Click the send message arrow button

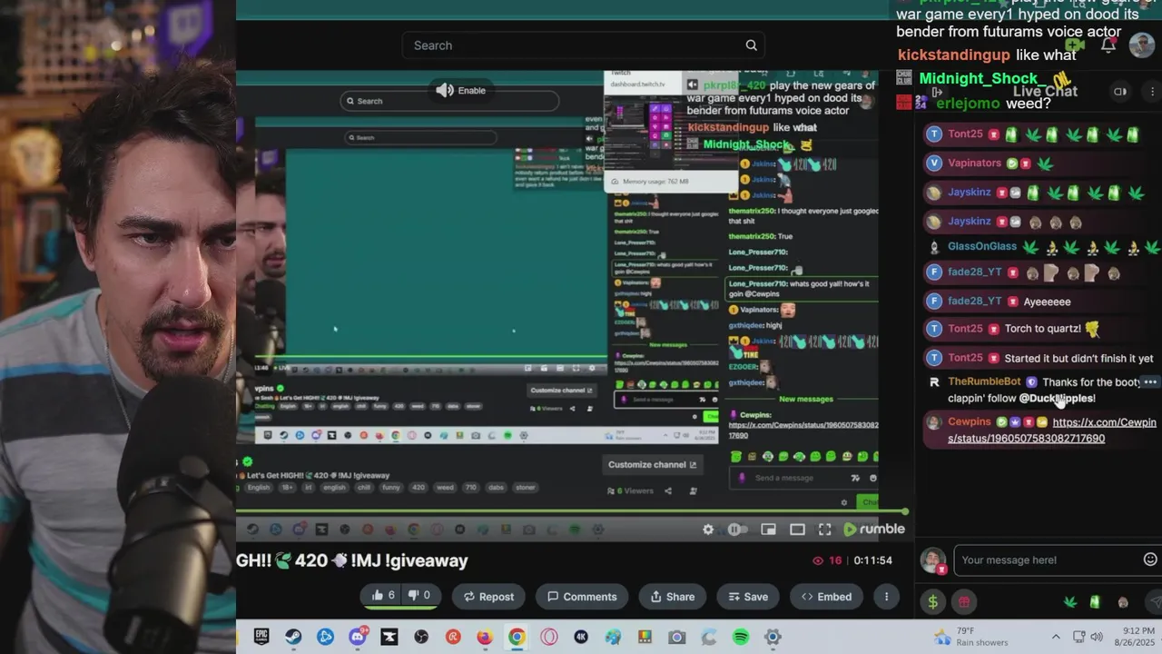click(1155, 602)
